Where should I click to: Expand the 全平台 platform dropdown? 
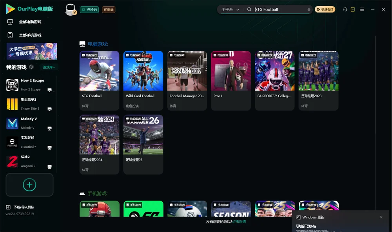230,9
